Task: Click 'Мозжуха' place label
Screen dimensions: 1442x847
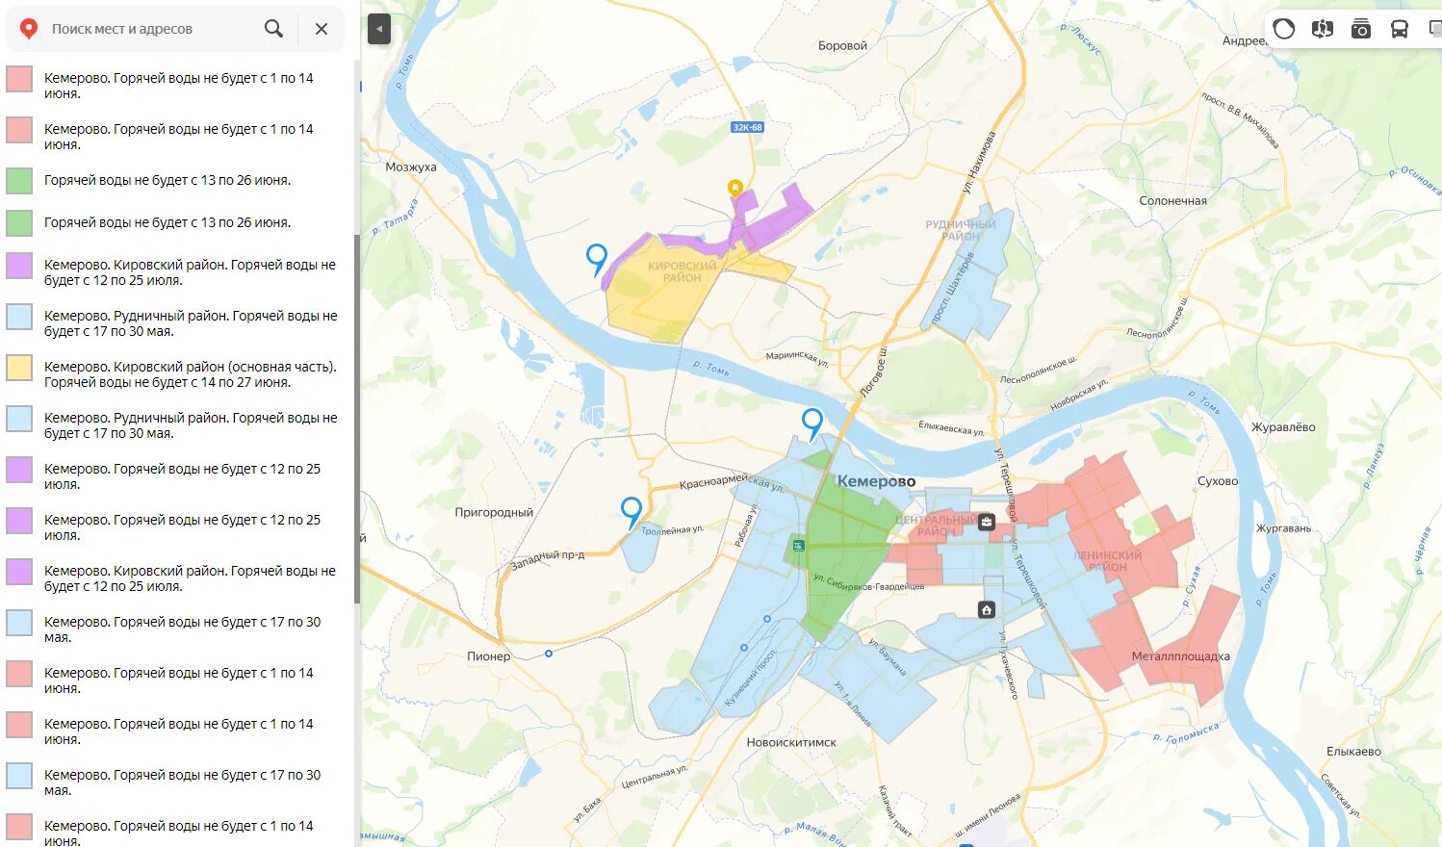Action: click(x=411, y=167)
